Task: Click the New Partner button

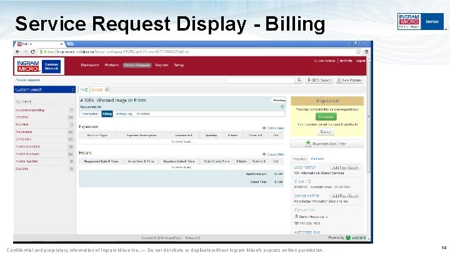Action: pos(348,80)
